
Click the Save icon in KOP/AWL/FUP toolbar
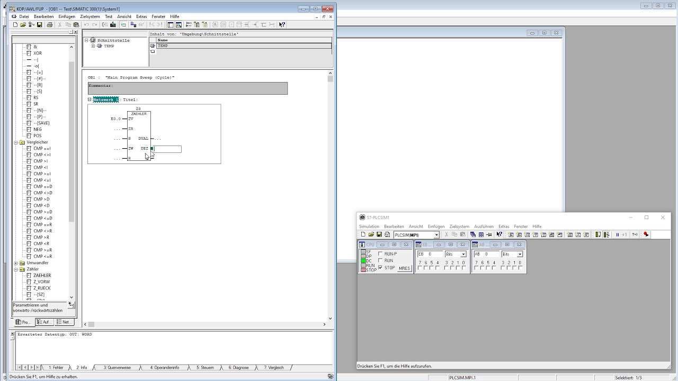point(39,25)
